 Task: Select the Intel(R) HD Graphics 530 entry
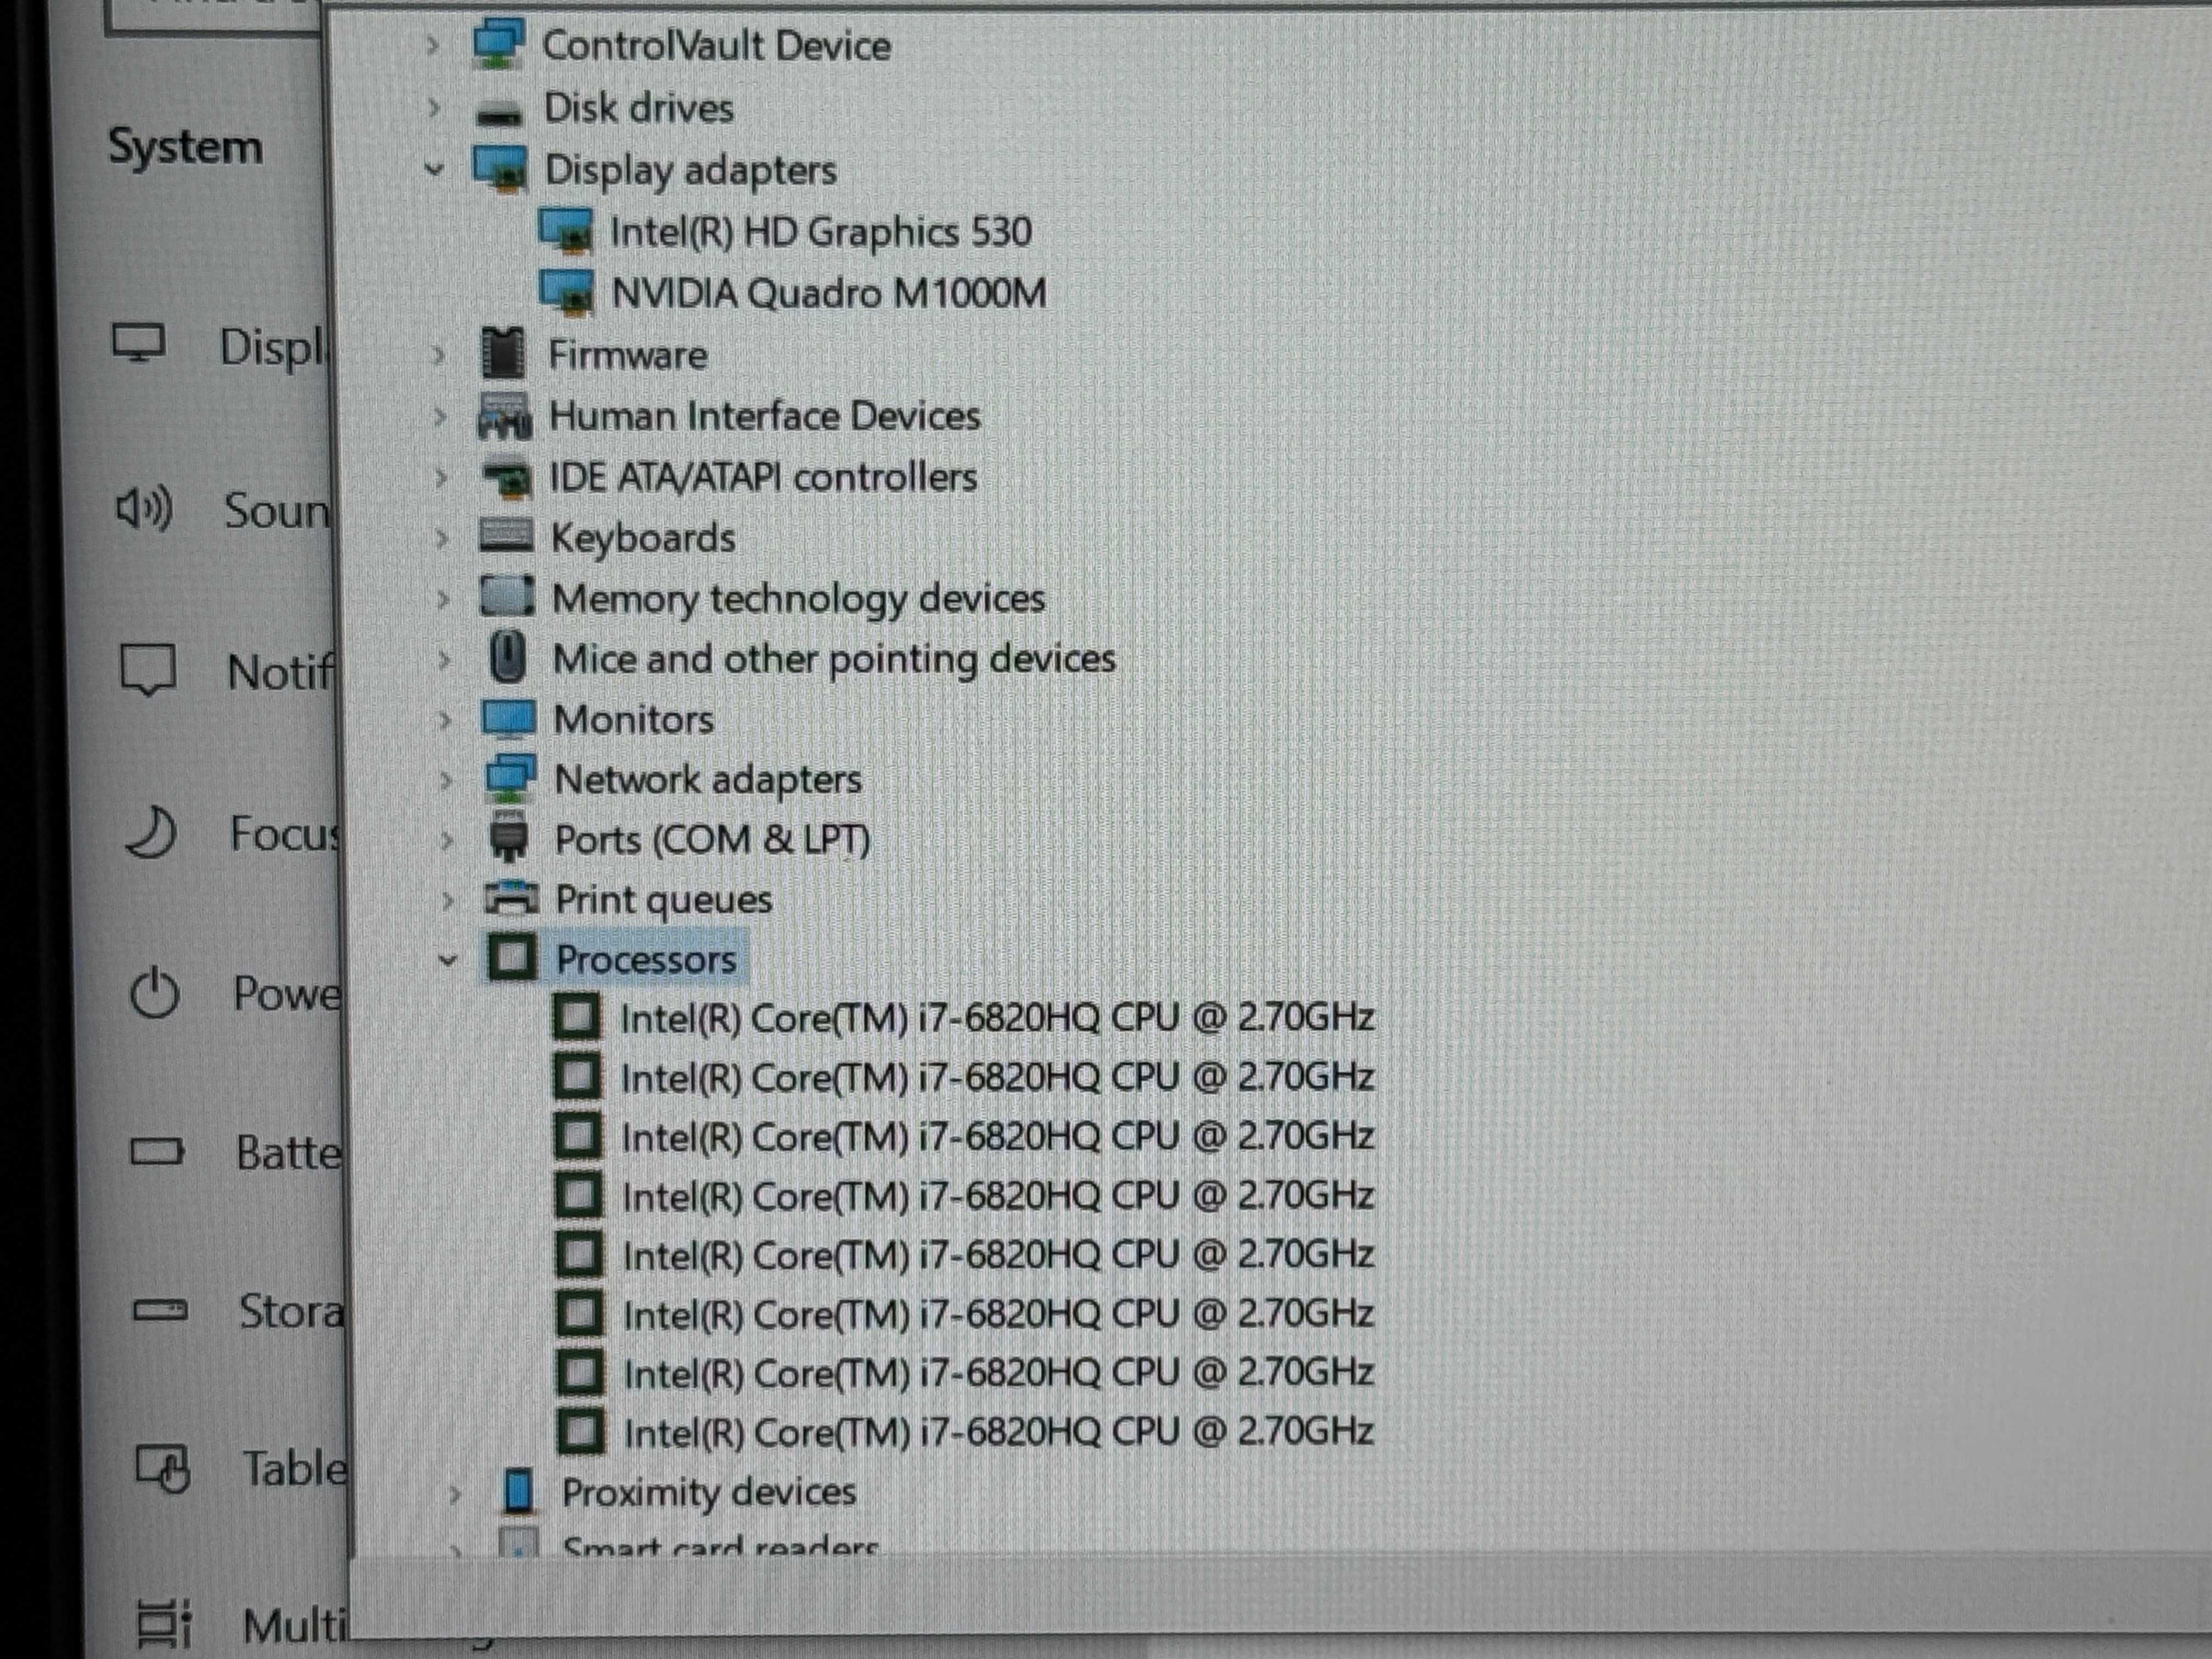pos(820,232)
